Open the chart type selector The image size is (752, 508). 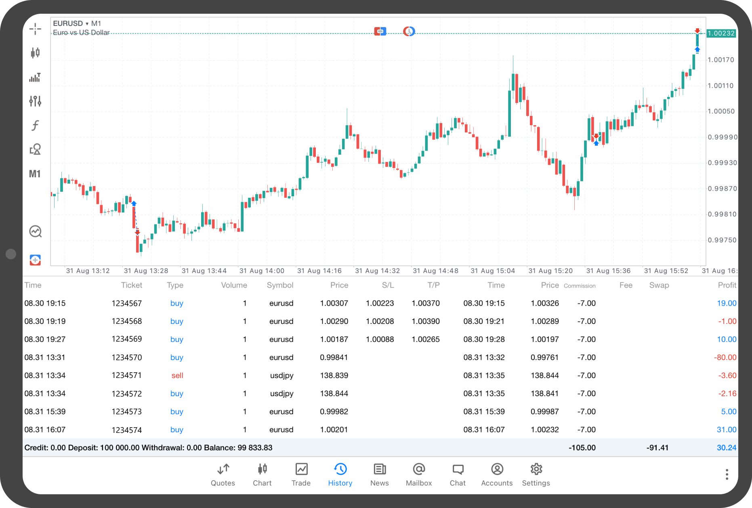(x=35, y=53)
